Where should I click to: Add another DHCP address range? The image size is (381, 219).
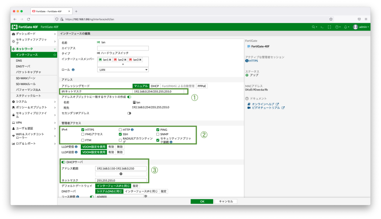tap(121, 174)
